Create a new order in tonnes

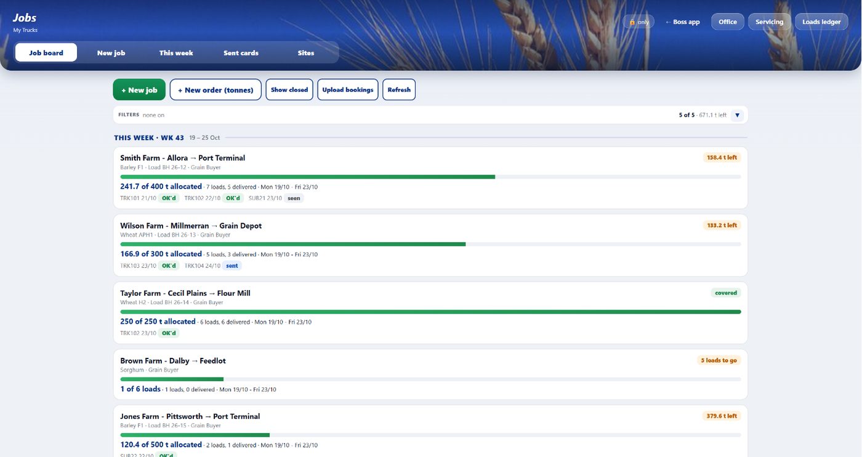pyautogui.click(x=216, y=90)
